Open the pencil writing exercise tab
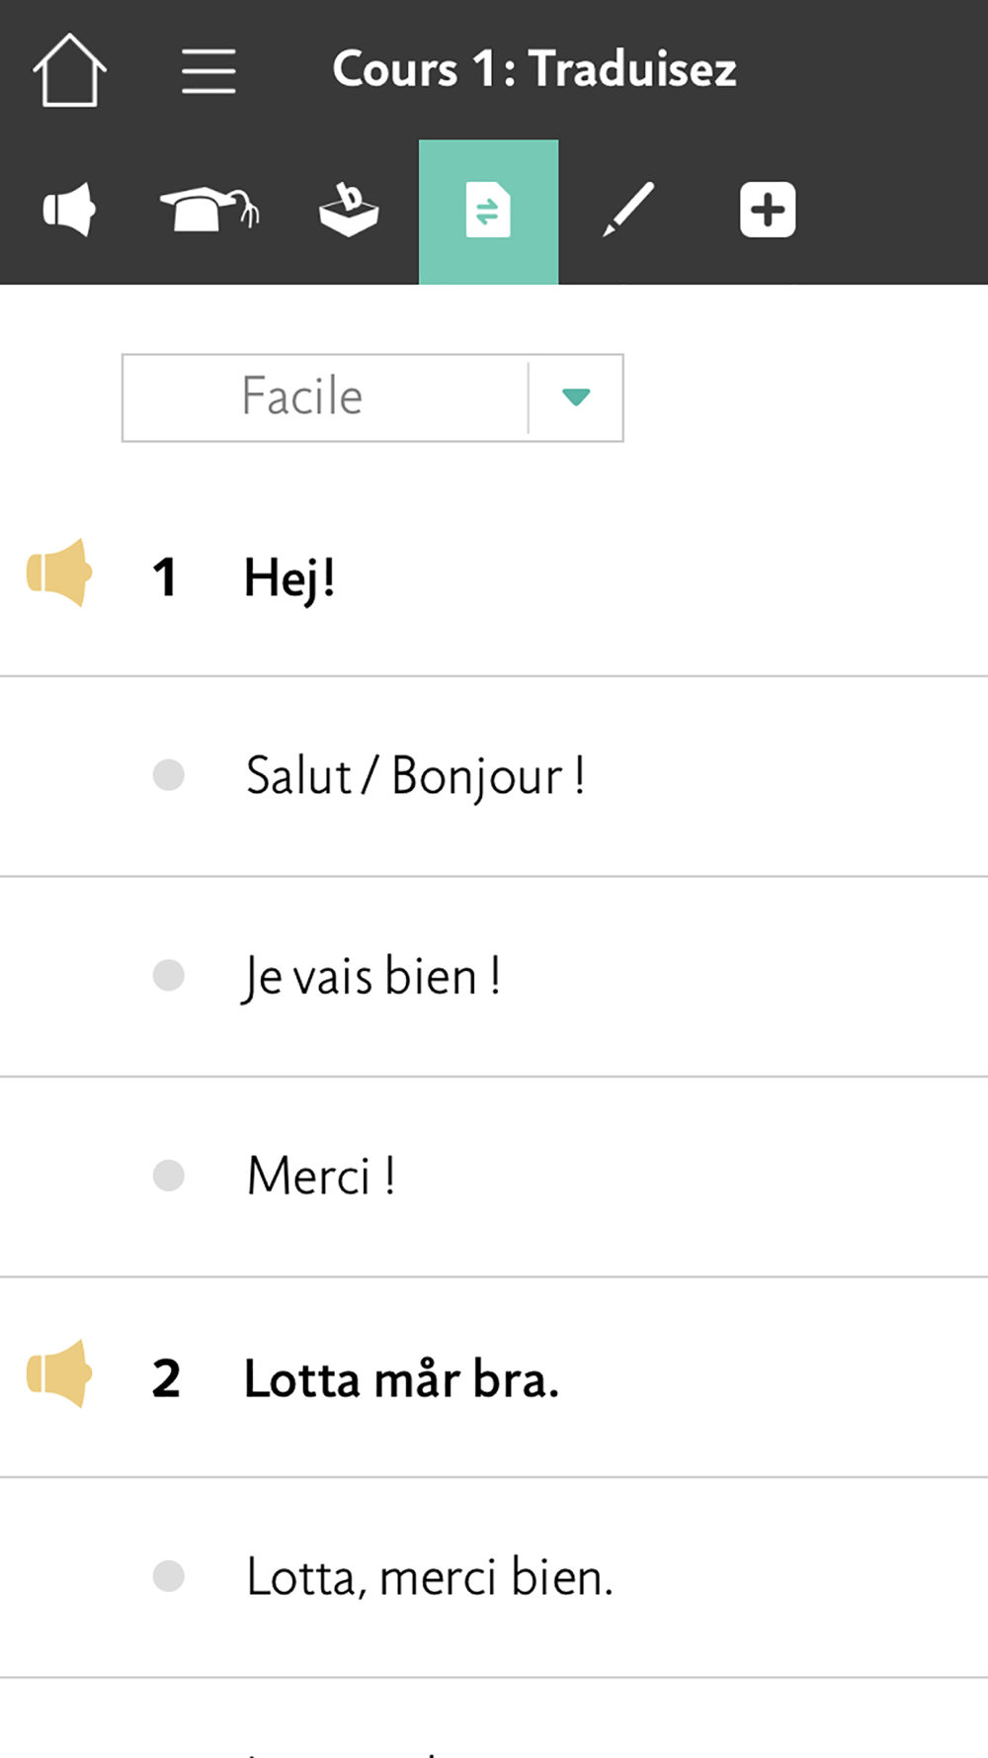 coord(628,210)
